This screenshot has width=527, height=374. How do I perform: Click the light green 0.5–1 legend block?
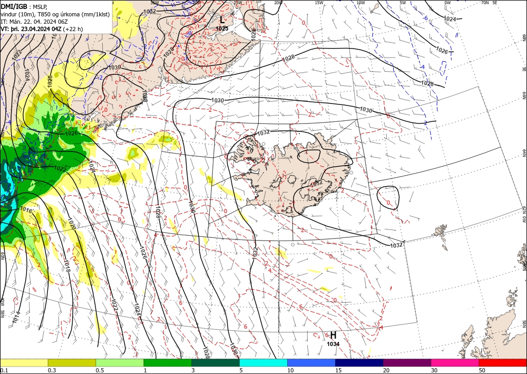tap(120, 362)
